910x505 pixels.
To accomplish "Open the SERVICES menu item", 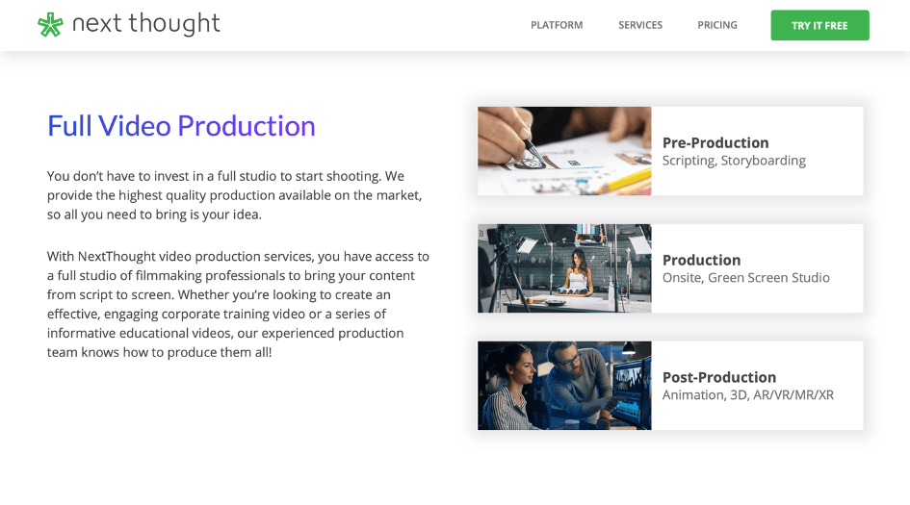I will coord(640,25).
